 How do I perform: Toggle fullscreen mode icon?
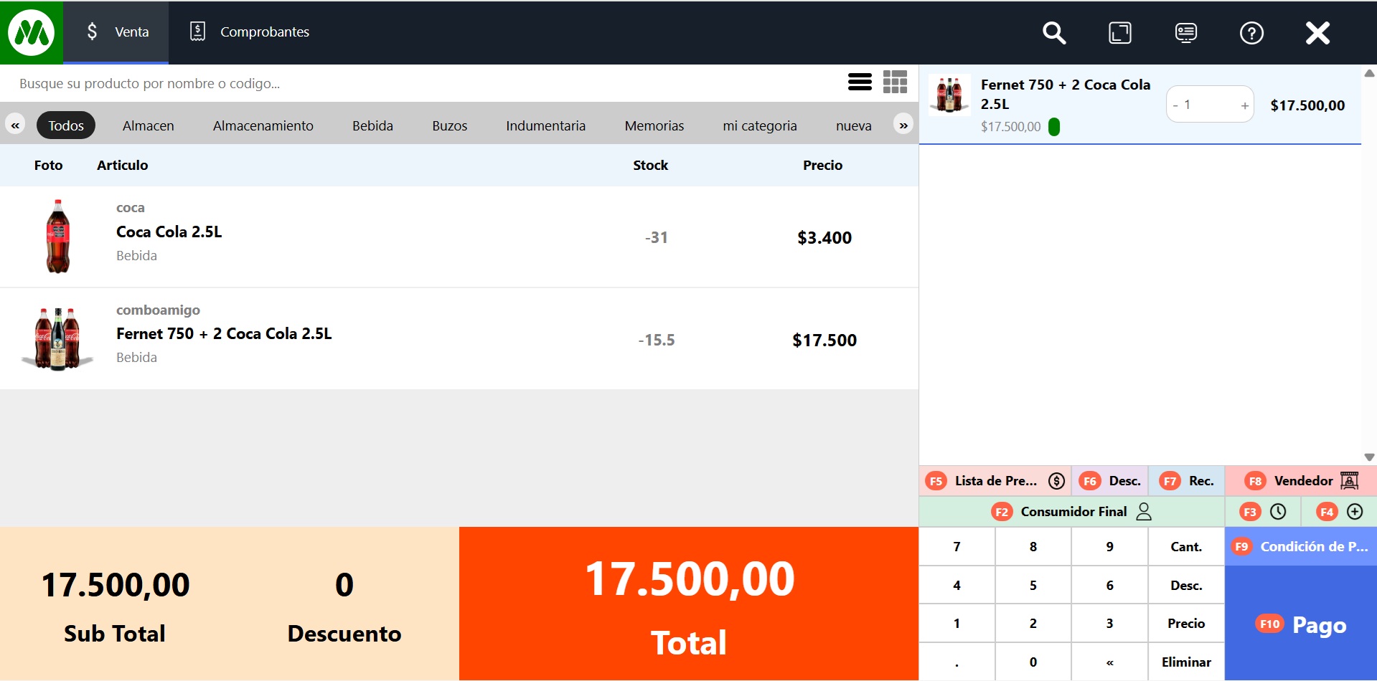coord(1119,33)
